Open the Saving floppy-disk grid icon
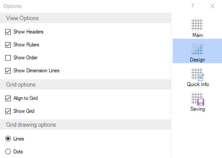This screenshot has height=158, width=222. click(x=198, y=99)
